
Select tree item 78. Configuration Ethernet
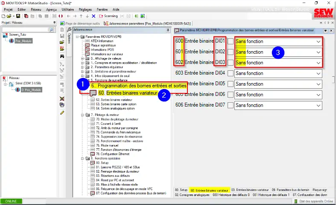(x=113, y=154)
